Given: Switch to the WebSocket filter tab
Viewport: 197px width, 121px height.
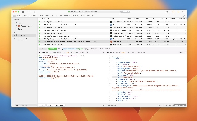Looking at the screenshot, I should click(33, 15).
